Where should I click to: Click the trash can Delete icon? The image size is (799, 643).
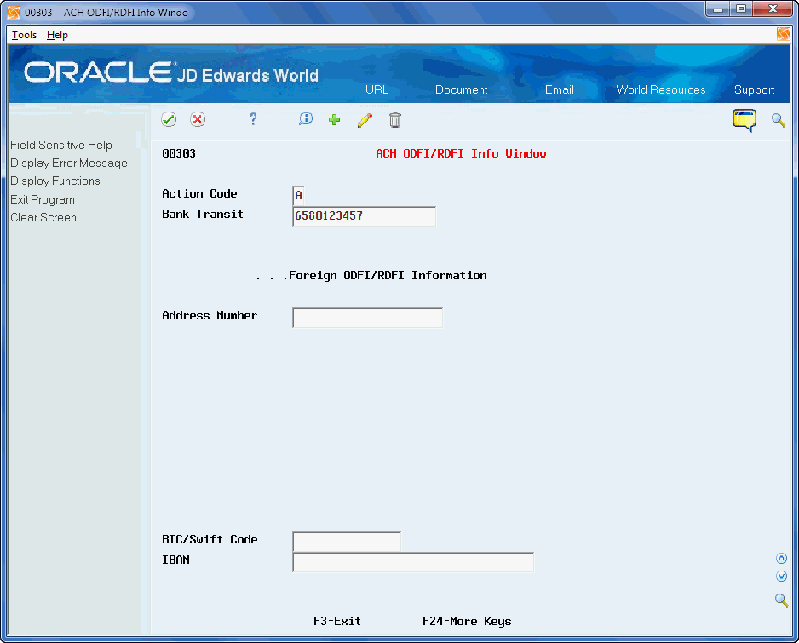click(x=395, y=120)
